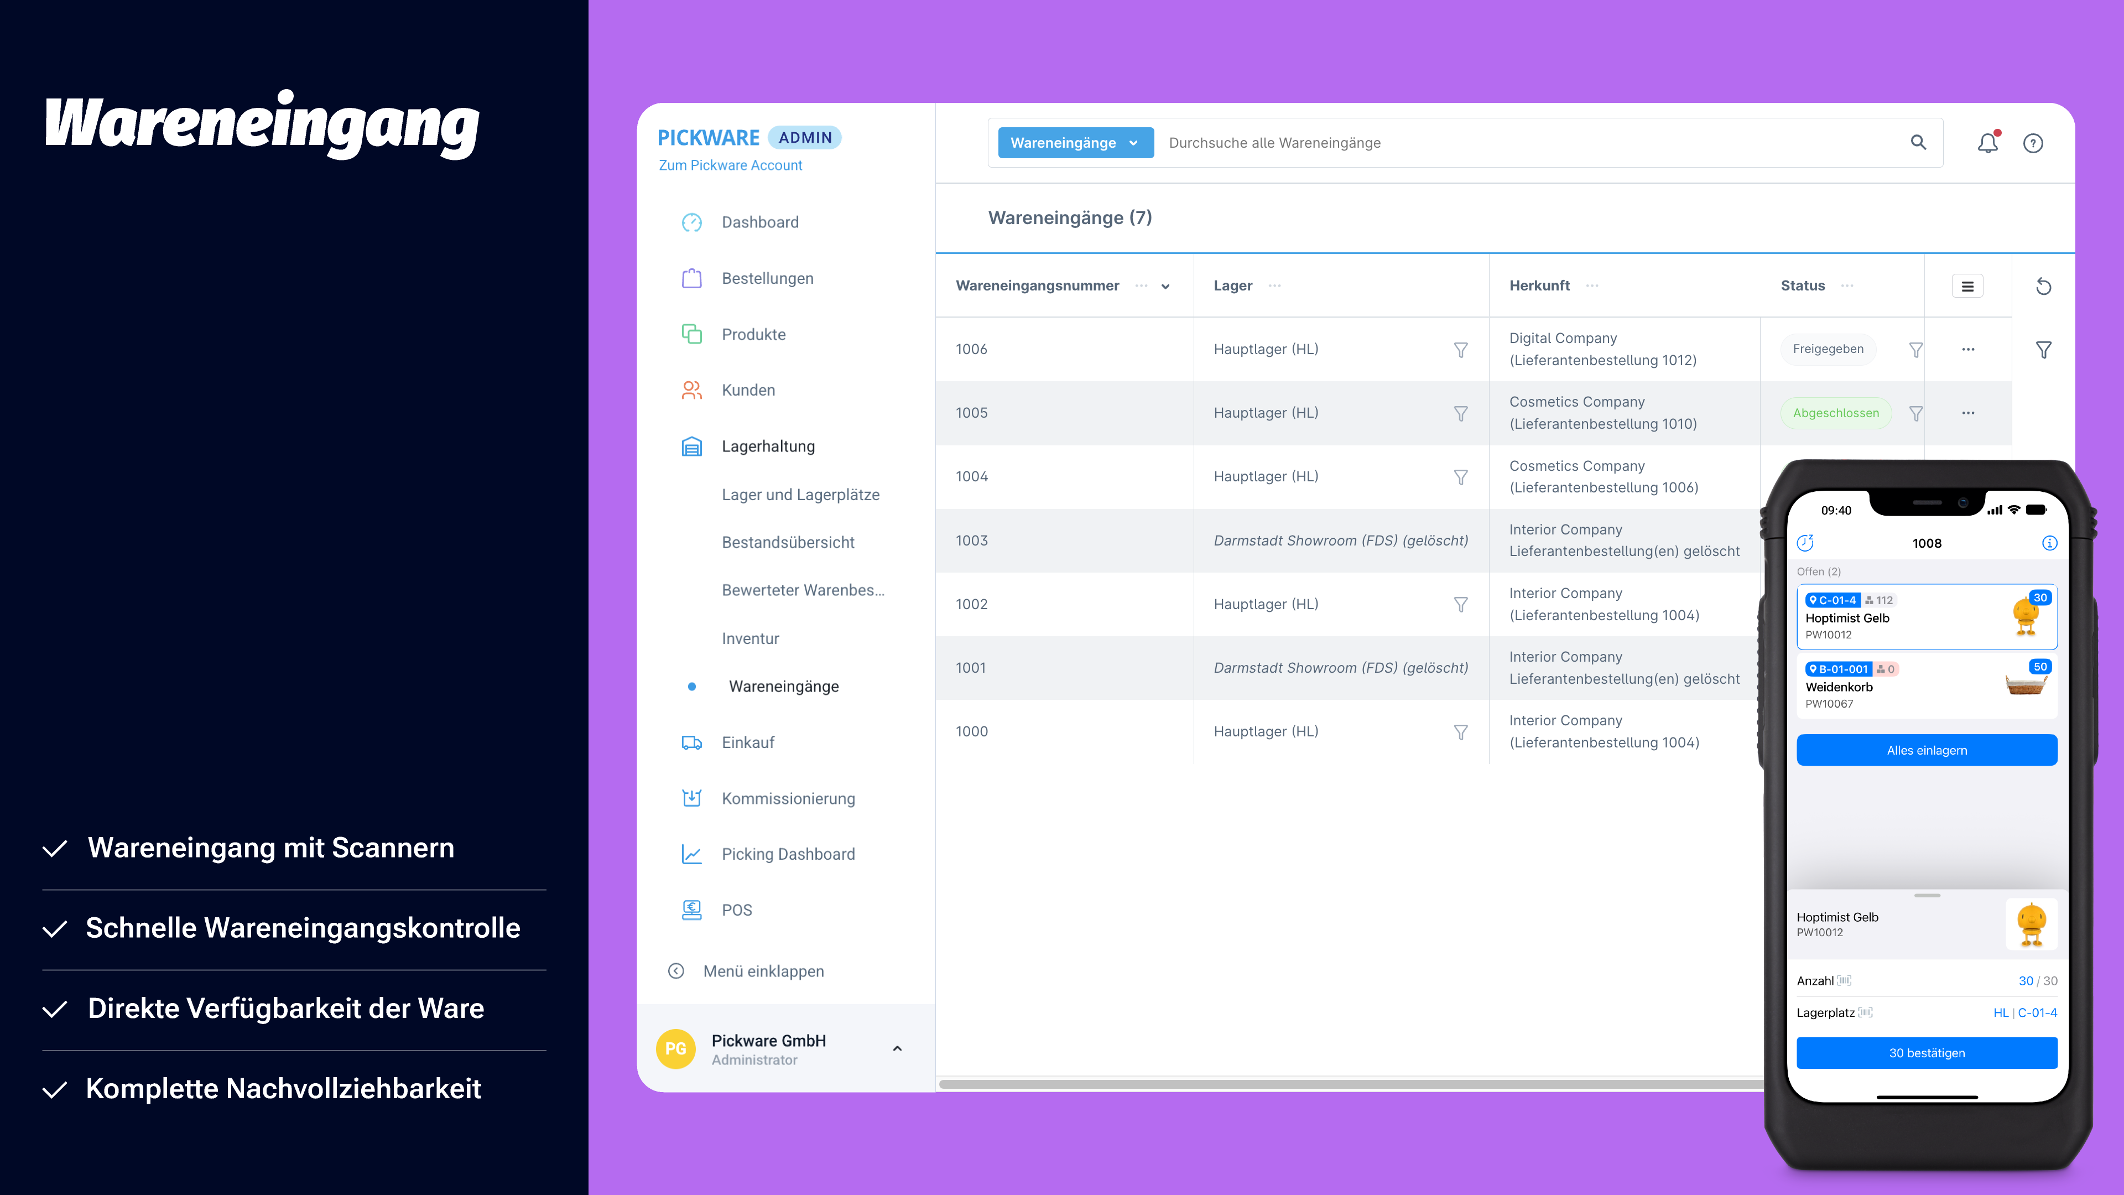Navigate to Produkte
Viewport: 2124px width, 1195px height.
click(753, 334)
